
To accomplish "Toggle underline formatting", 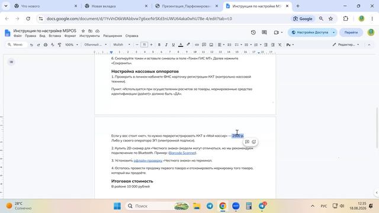I will [x=173, y=45].
